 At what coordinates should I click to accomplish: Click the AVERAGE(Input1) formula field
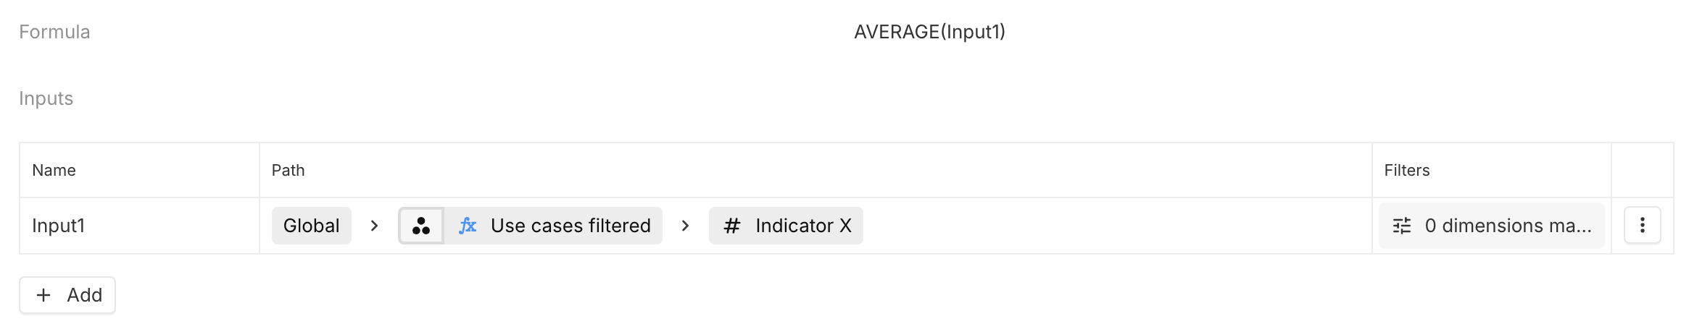click(x=929, y=32)
